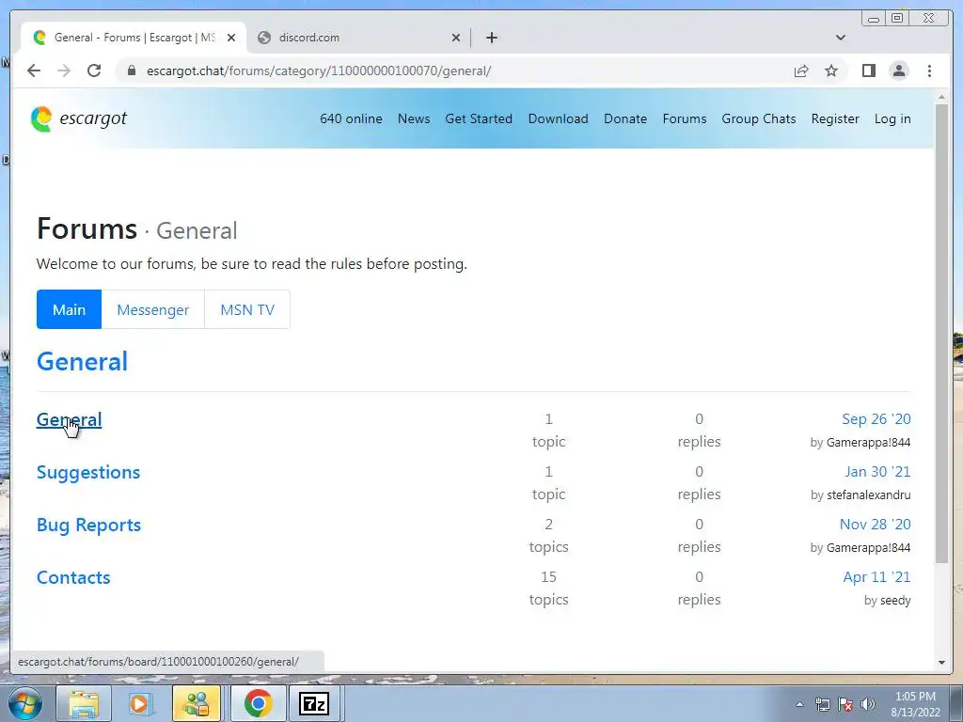The image size is (963, 722).
Task: Launch Windows Media Player from taskbar
Action: [141, 703]
